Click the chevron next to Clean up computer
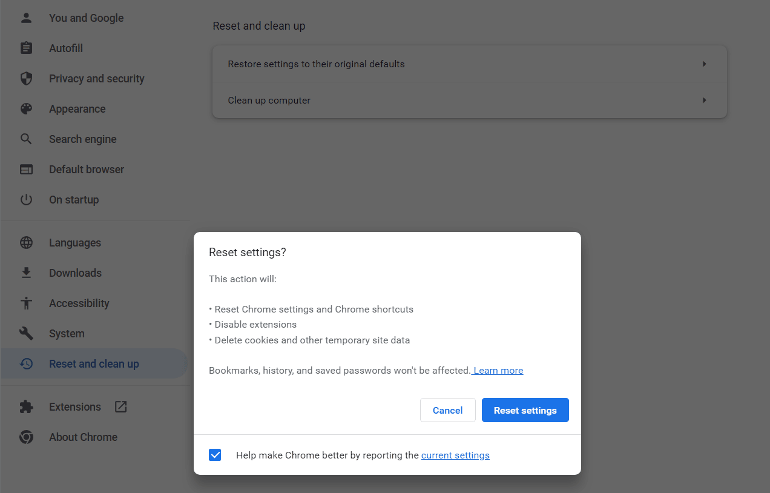Image resolution: width=770 pixels, height=493 pixels. [704, 100]
